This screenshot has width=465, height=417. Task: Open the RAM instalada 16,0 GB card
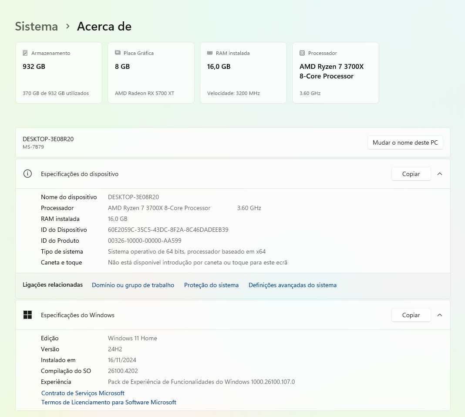coord(243,73)
